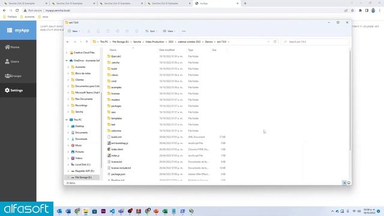Select the examples folder
384x216 pixels.
[116, 88]
